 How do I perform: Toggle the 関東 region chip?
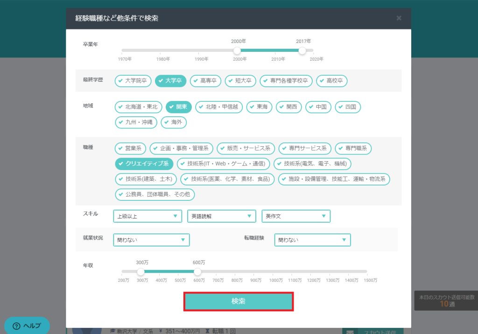[179, 107]
